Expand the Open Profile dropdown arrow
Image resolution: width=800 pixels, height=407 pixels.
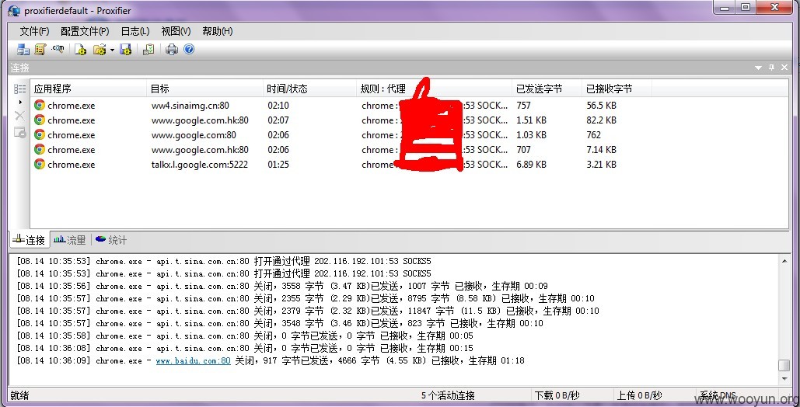point(112,50)
